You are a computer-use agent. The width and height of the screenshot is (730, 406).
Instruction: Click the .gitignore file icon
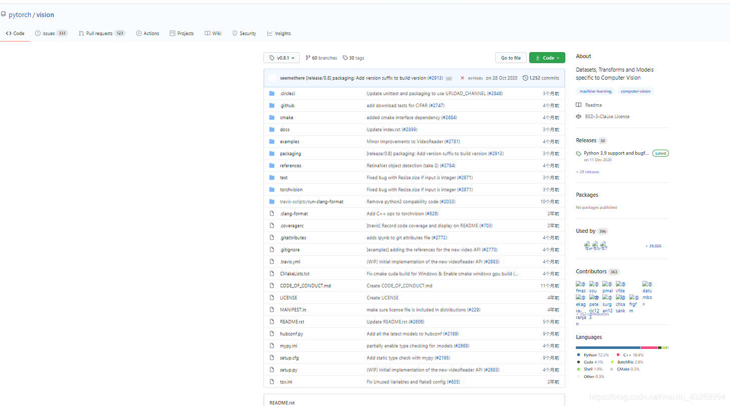pos(272,250)
